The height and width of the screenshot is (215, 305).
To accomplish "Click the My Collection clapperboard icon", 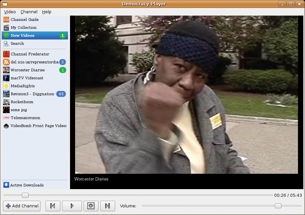I will point(6,28).
